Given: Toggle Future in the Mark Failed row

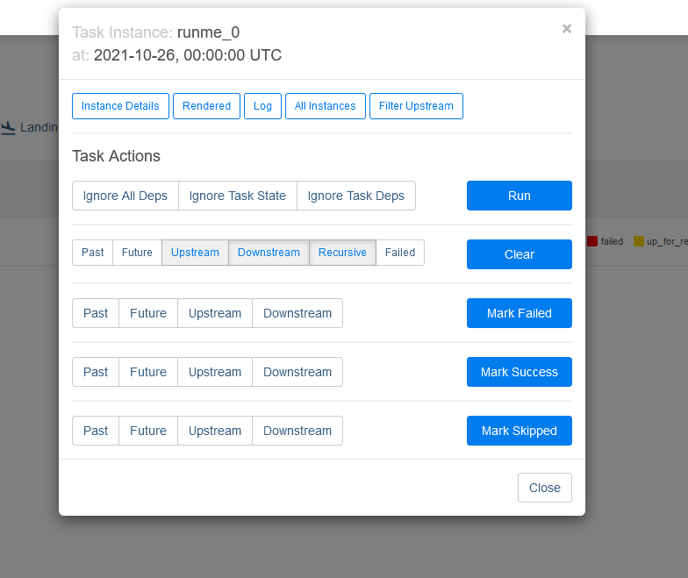Looking at the screenshot, I should point(147,313).
